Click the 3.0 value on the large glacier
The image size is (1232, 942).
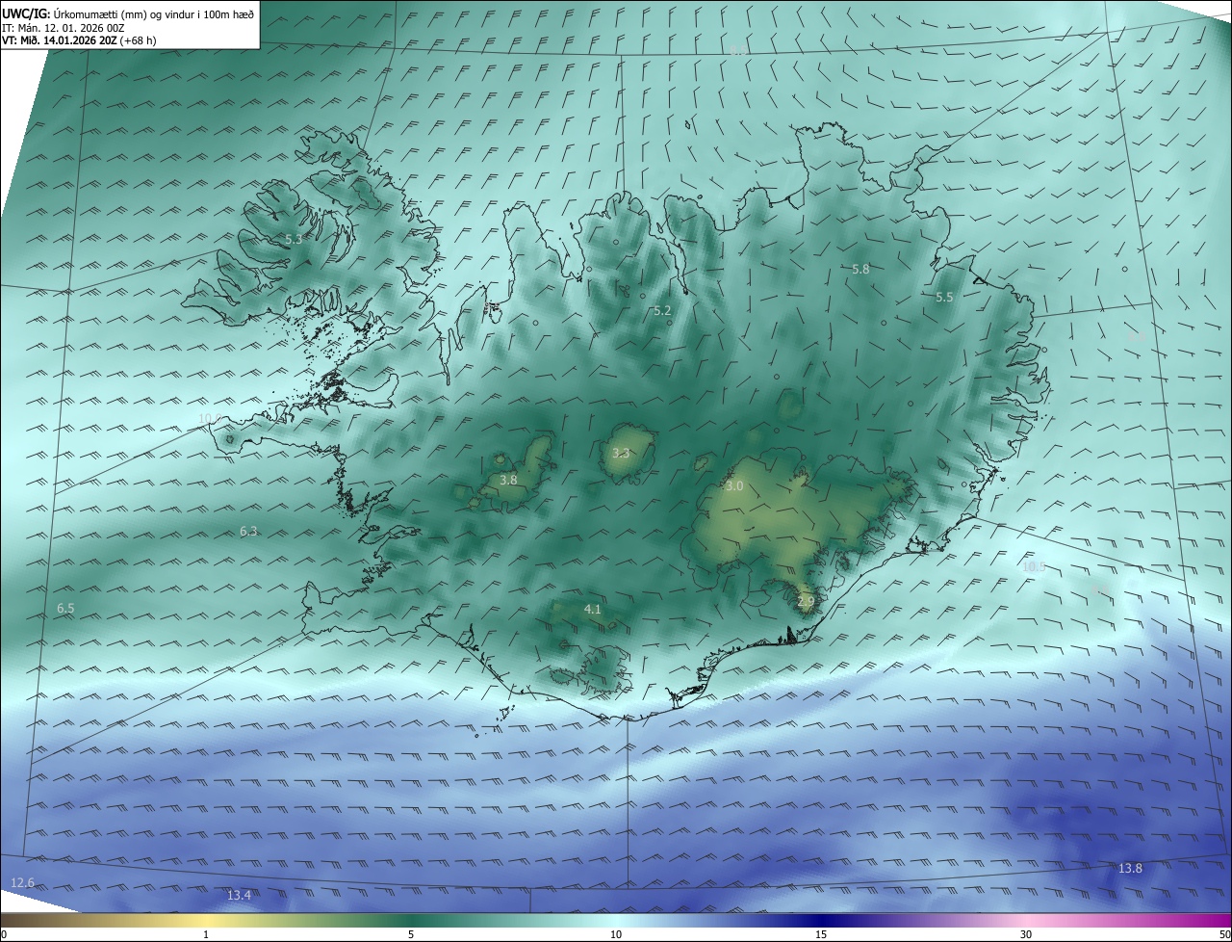734,486
